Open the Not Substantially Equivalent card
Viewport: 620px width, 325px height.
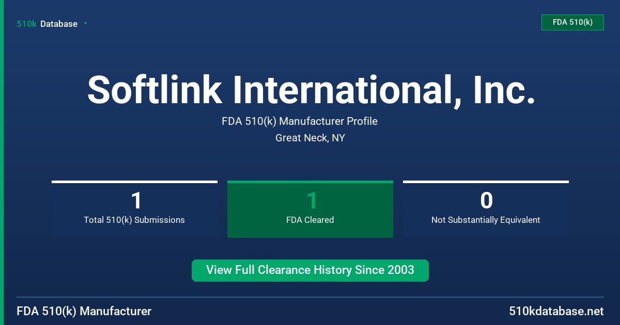(x=486, y=209)
